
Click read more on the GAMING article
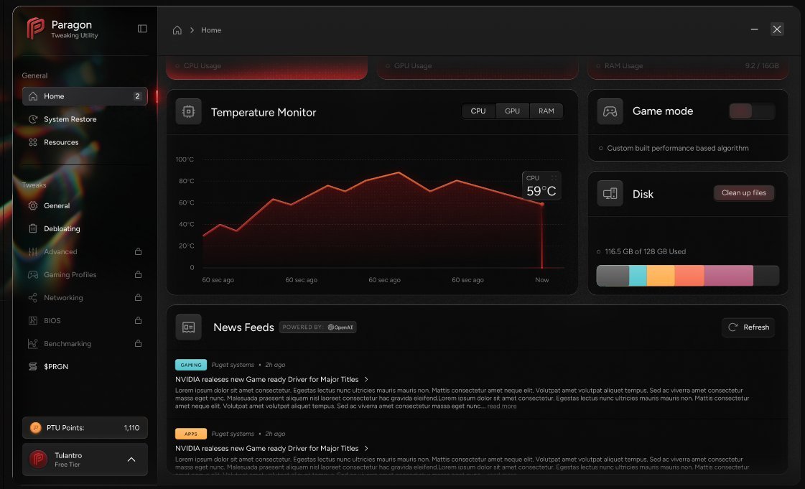click(501, 406)
